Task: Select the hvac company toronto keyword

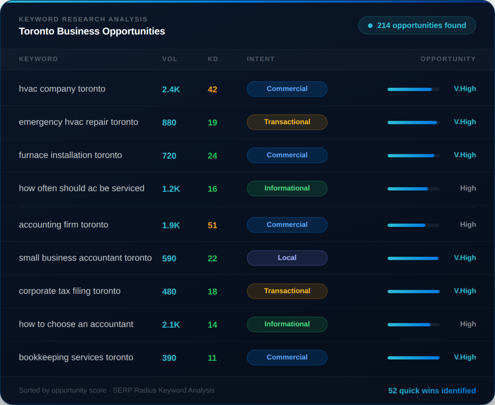Action: pos(62,89)
